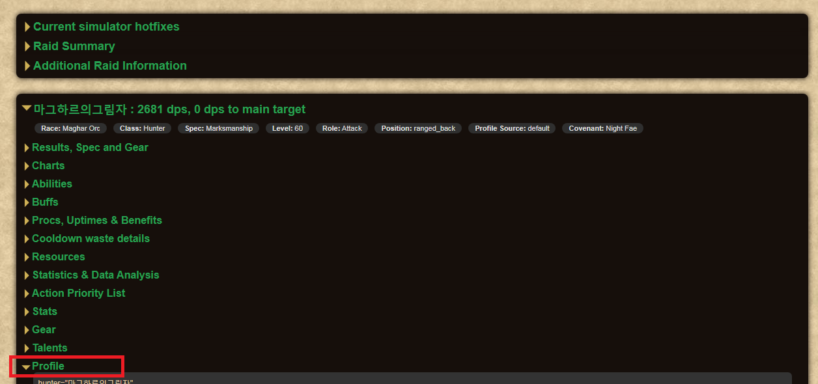Click the arrow icon next to Stats

27,312
